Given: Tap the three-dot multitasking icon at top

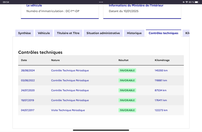Looking at the screenshot, I should tap(101, 2).
